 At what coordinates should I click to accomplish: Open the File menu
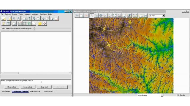2,14
